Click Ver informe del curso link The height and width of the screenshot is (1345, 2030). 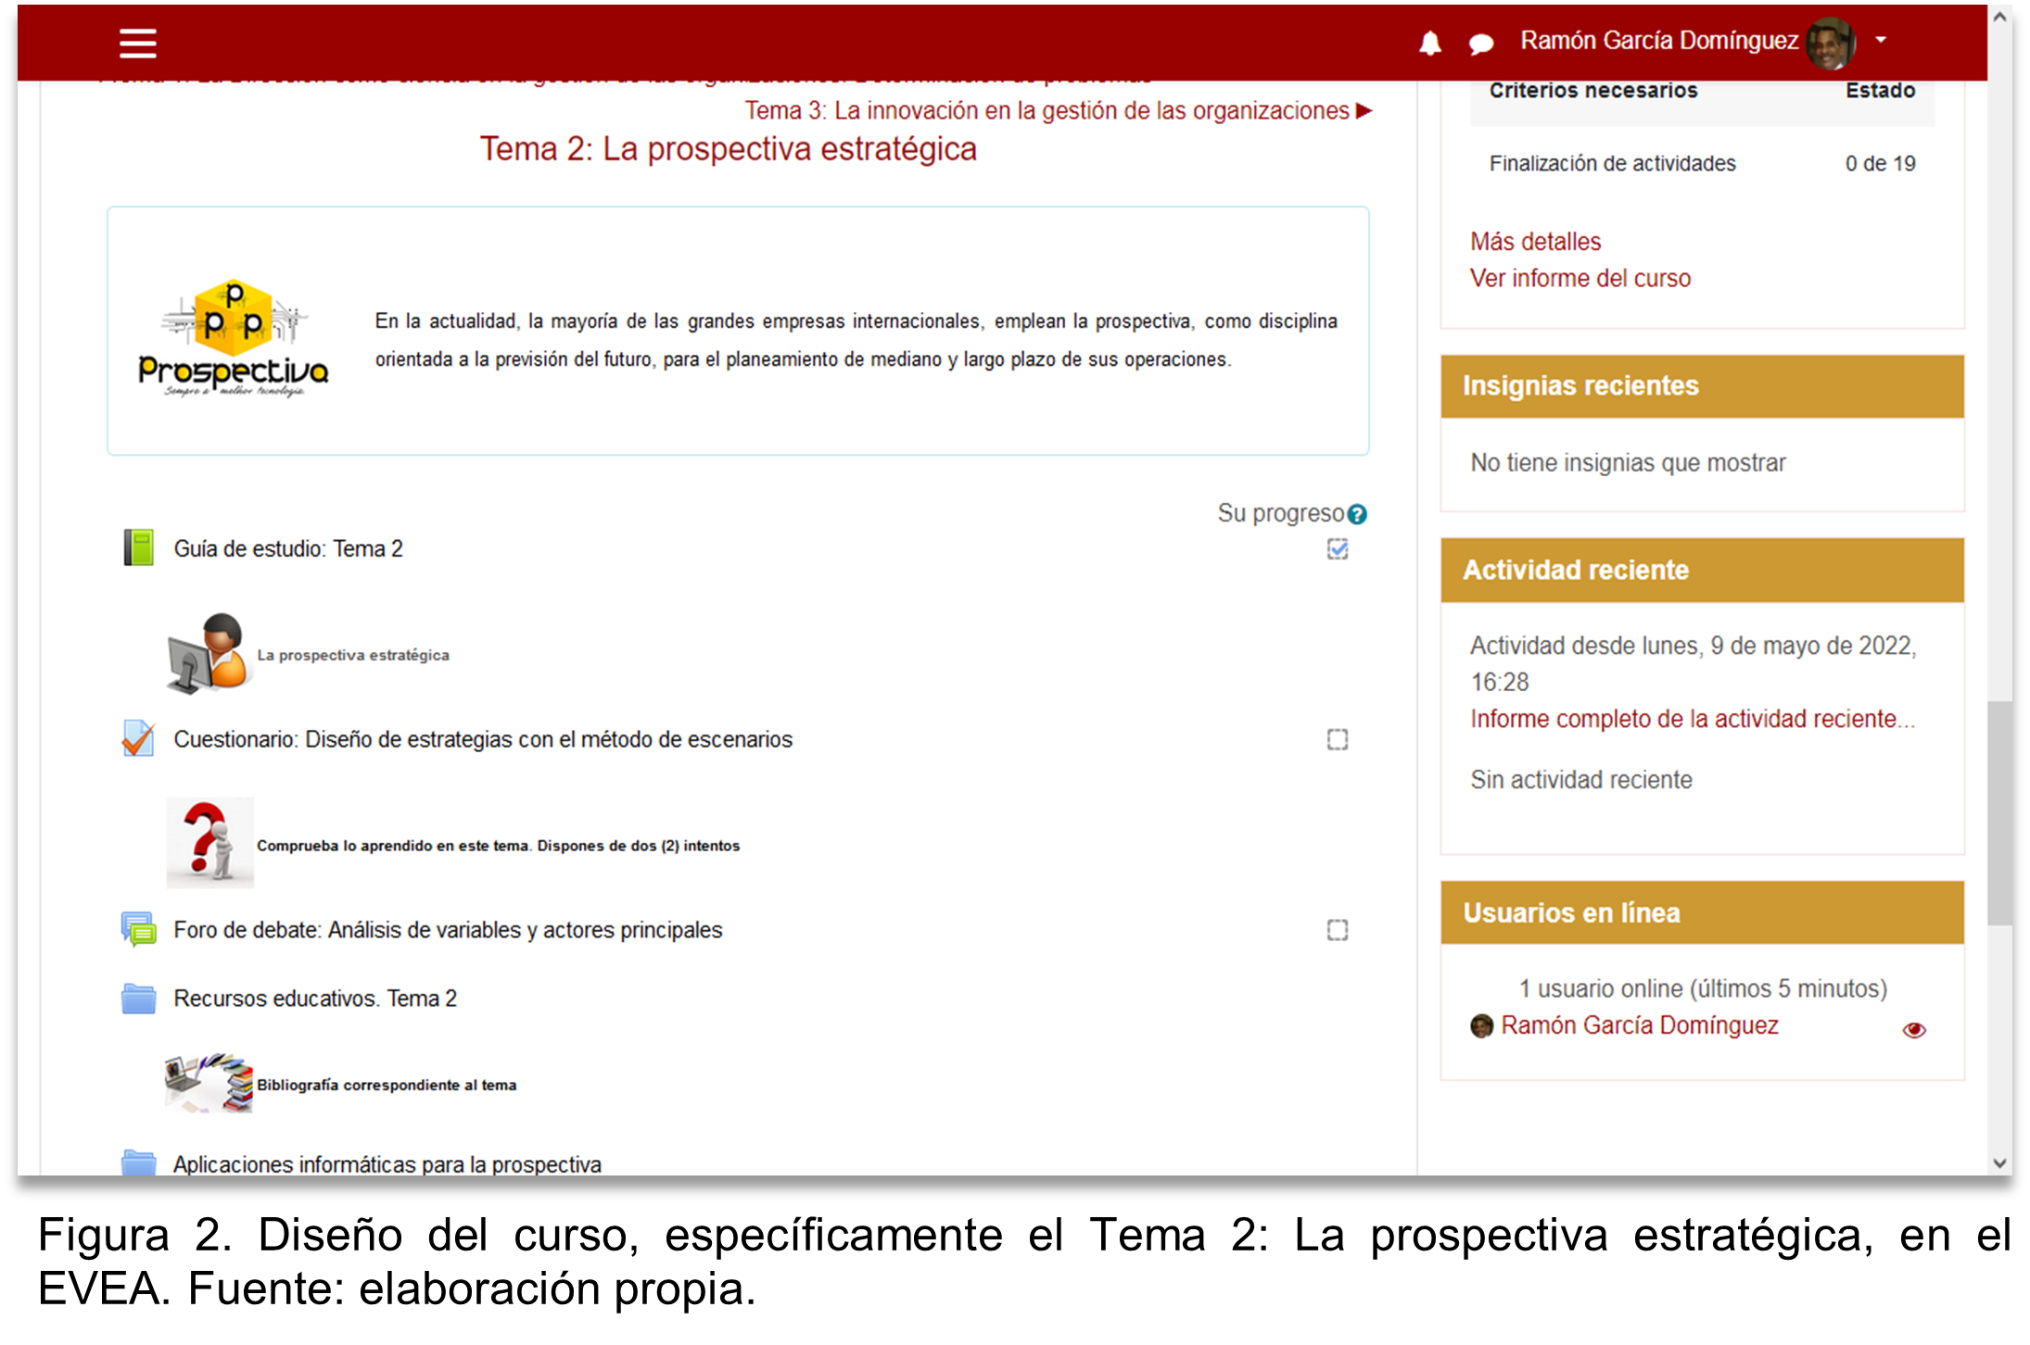coord(1580,279)
